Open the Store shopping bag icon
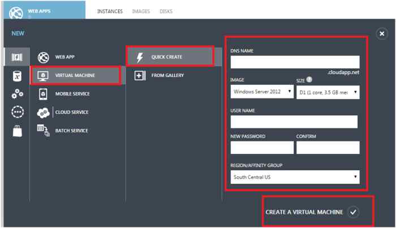Screen dimensions: 396x228 pyautogui.click(x=18, y=131)
